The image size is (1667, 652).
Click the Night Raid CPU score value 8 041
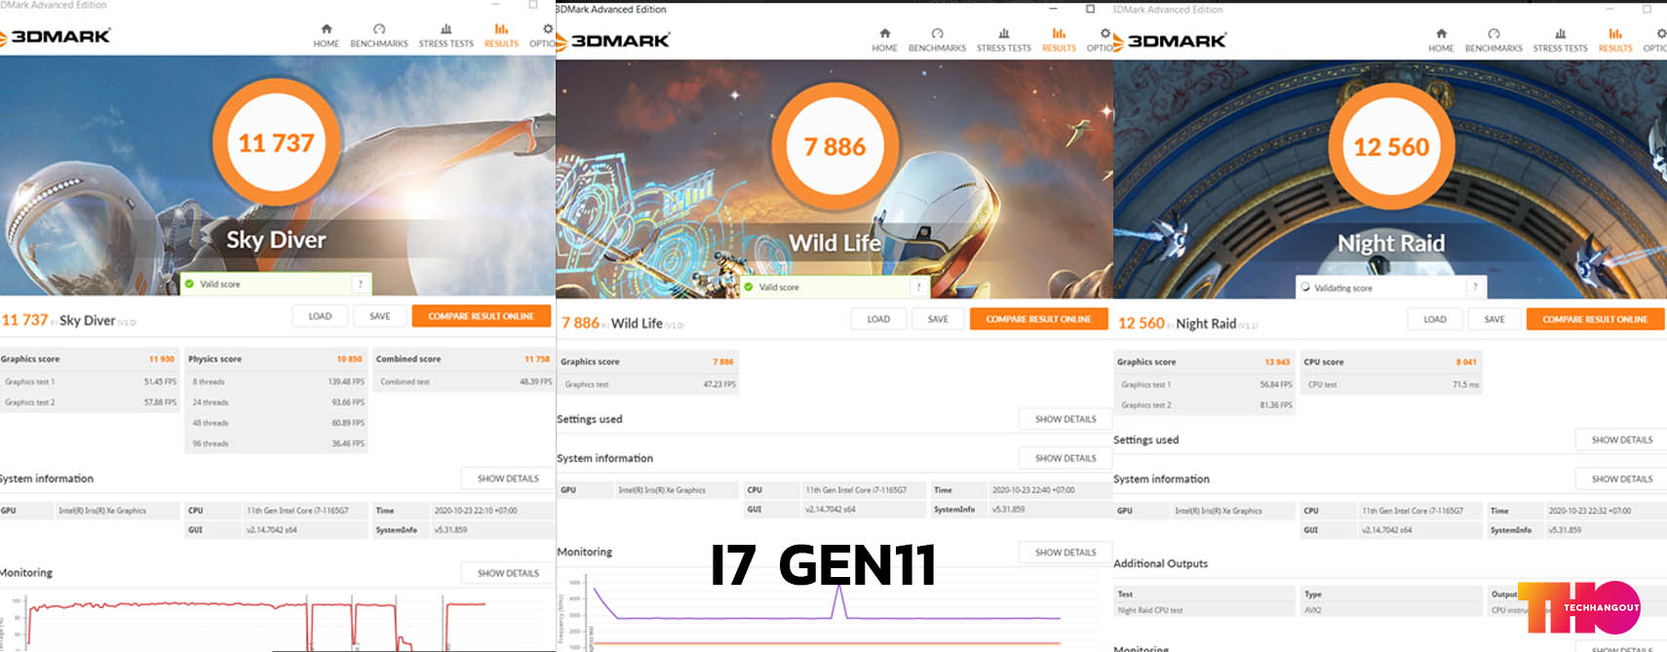[x=1466, y=362]
